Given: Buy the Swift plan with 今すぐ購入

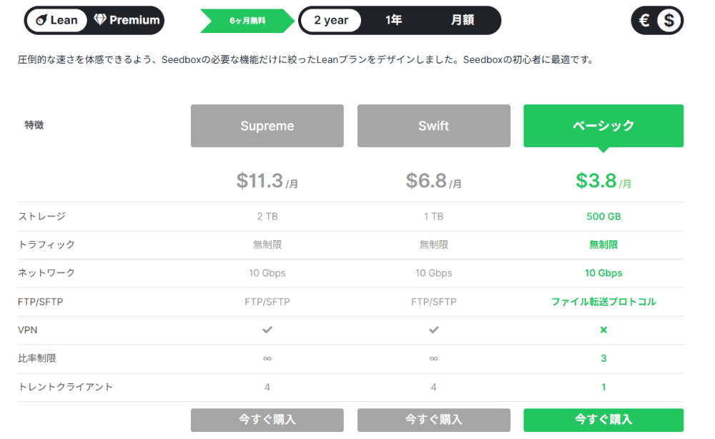Looking at the screenshot, I should tap(433, 420).
